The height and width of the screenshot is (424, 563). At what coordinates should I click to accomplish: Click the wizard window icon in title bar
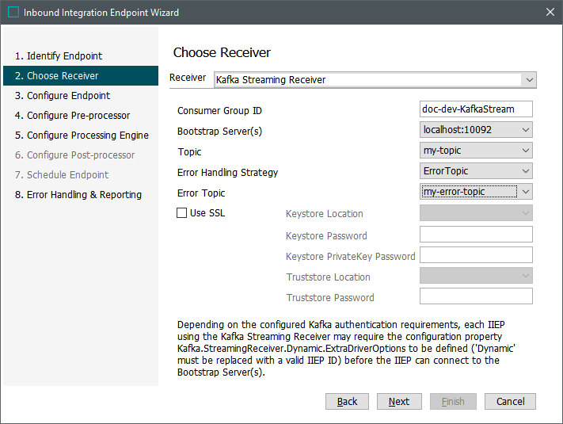pos(13,12)
